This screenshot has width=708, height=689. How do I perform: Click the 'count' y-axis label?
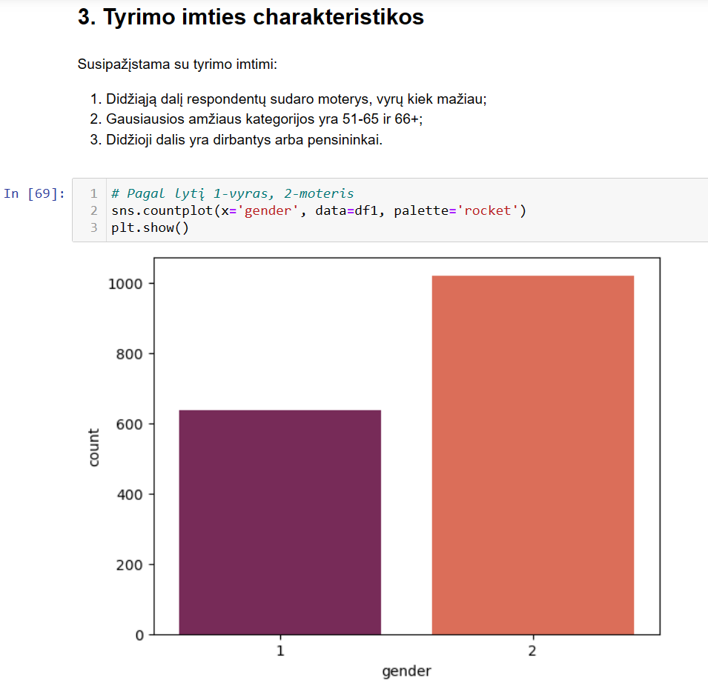(93, 447)
